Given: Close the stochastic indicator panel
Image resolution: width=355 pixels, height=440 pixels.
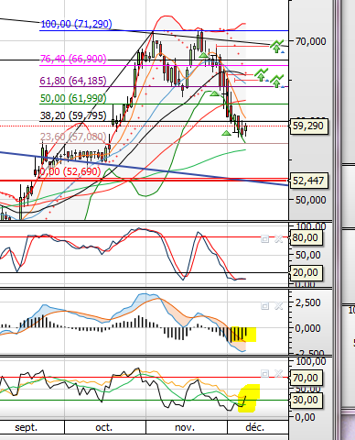Looking at the screenshot, I should [278, 239].
